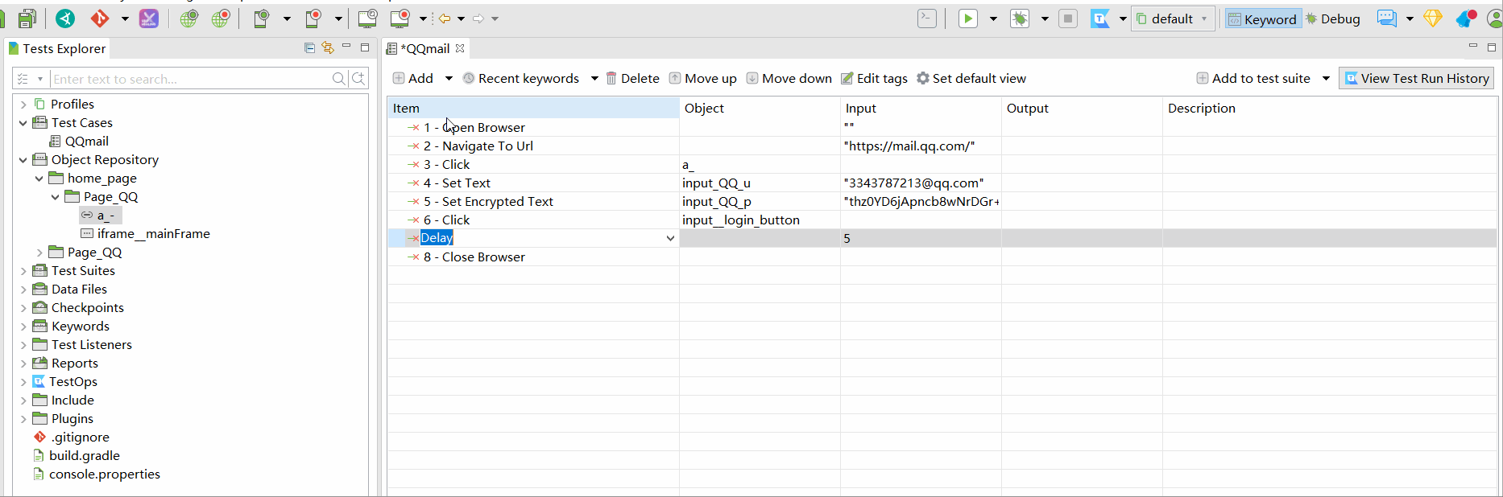Open the Katalon teal start-page icon
Image resolution: width=1503 pixels, height=497 pixels.
[x=65, y=18]
